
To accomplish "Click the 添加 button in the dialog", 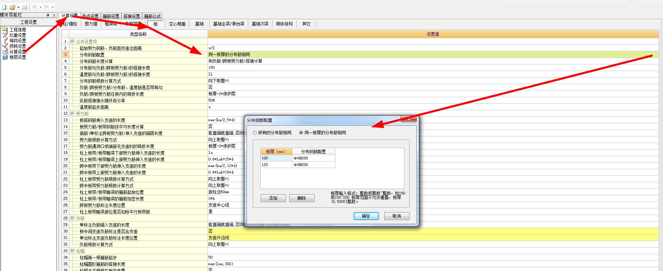I will [273, 198].
